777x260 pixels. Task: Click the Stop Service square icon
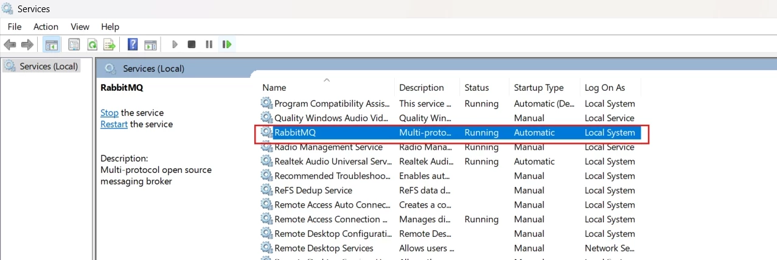[x=192, y=44]
